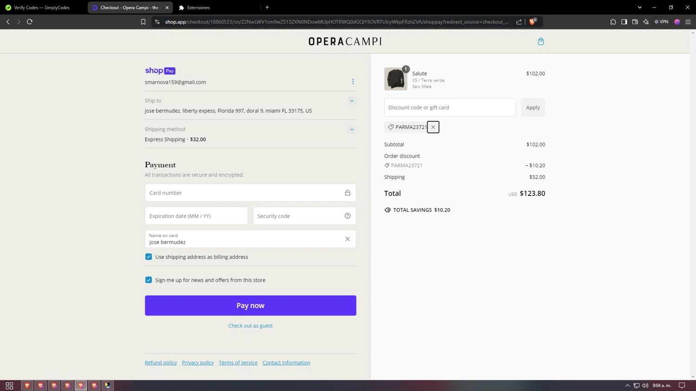Clear the Name on card field
Image resolution: width=696 pixels, height=391 pixels.
pyautogui.click(x=348, y=239)
